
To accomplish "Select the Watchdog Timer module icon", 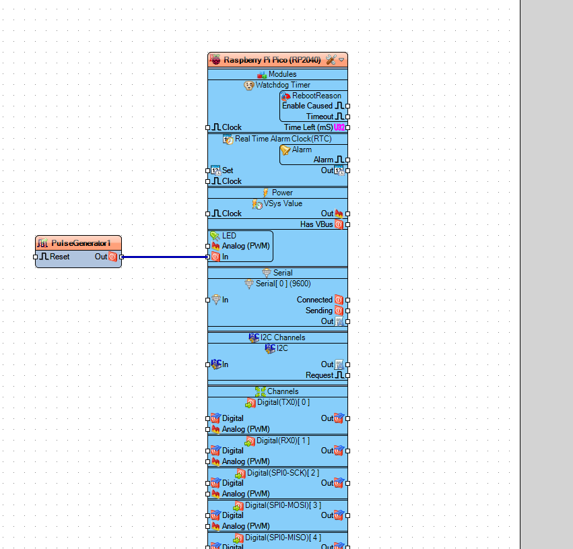I will [x=250, y=85].
